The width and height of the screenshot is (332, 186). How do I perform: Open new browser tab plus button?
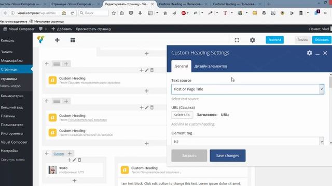(x=269, y=4)
